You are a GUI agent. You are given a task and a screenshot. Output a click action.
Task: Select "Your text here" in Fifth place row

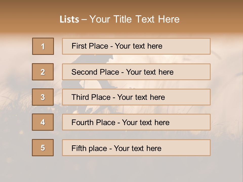(x=137, y=148)
